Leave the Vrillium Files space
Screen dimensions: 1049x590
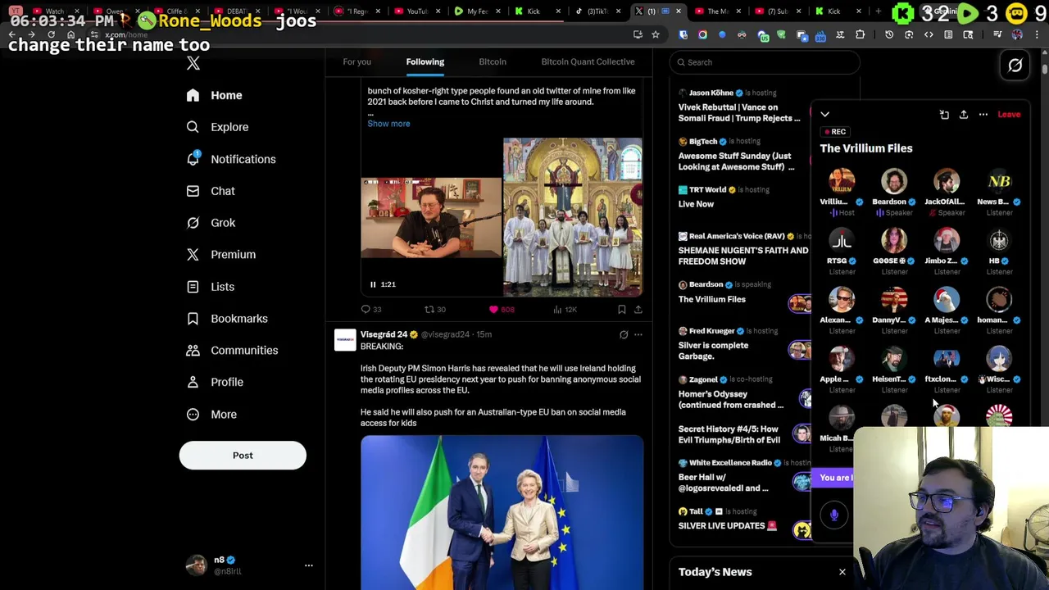[x=1009, y=115]
